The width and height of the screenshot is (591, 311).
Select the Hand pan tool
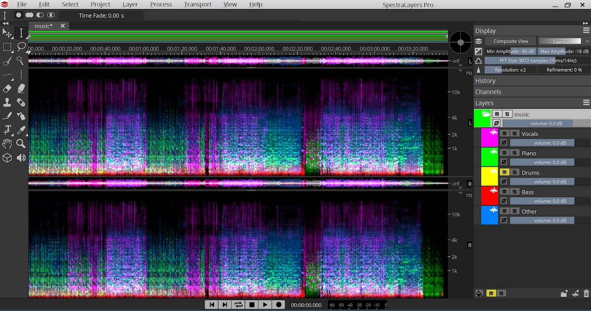(7, 144)
